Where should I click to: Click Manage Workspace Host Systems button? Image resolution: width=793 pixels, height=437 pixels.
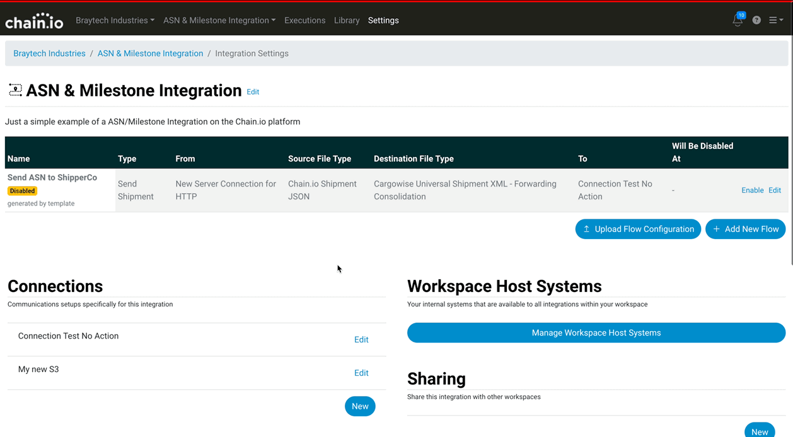pyautogui.click(x=596, y=333)
